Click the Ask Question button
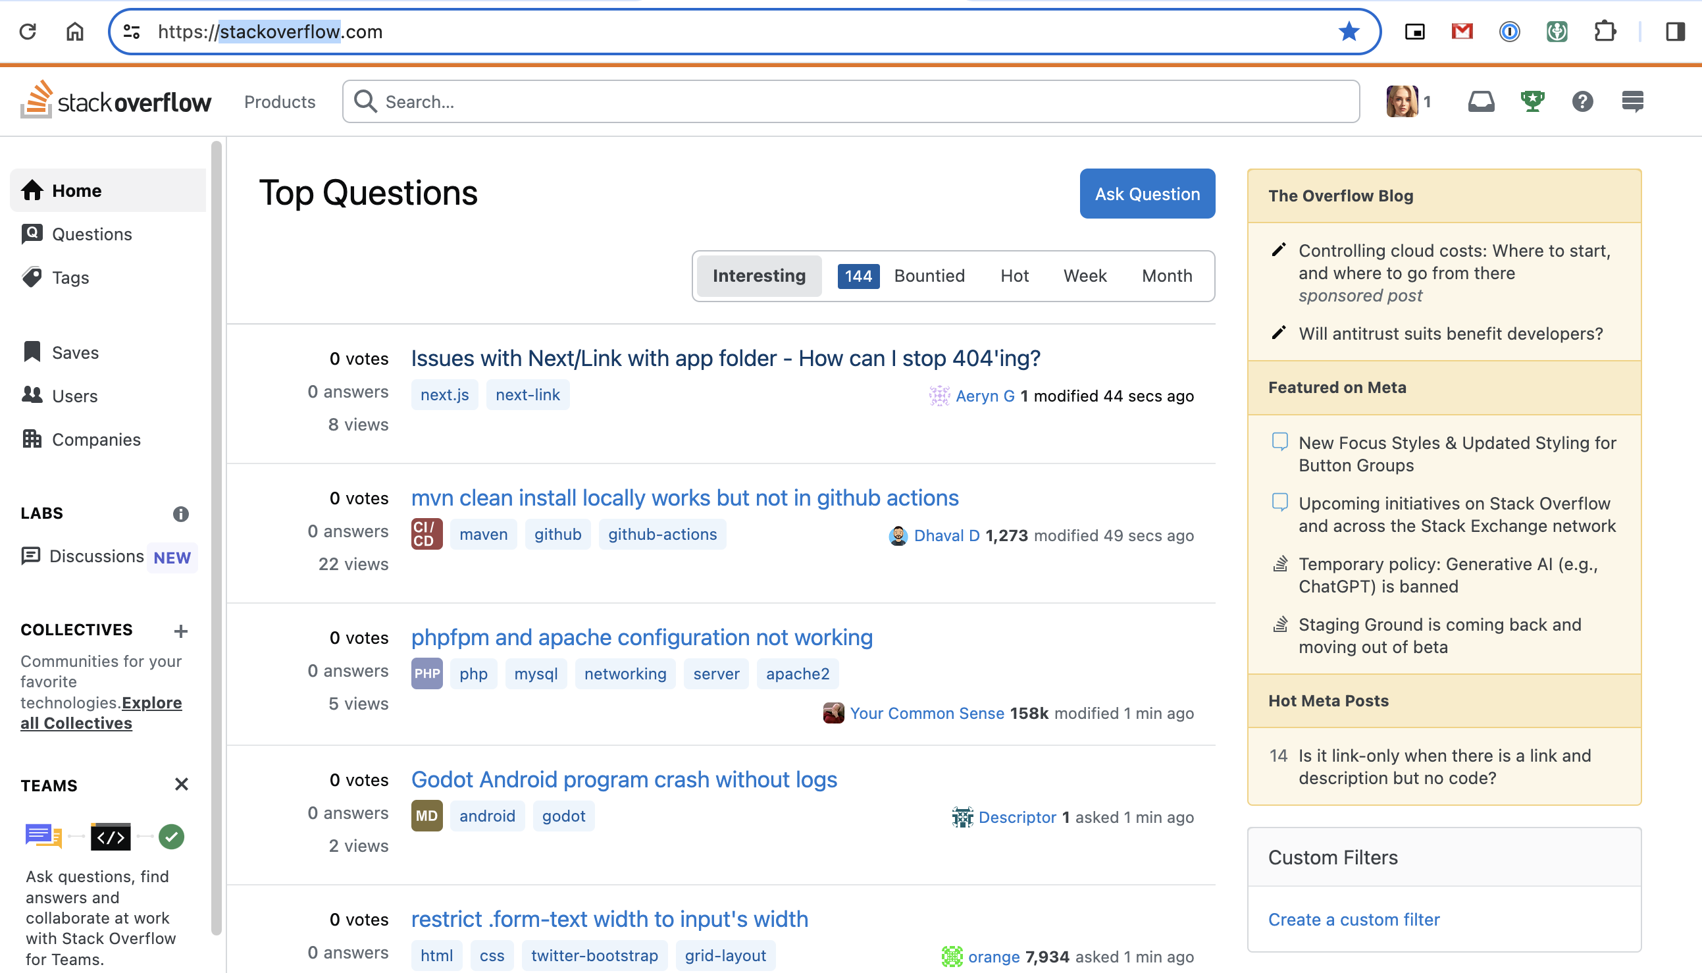This screenshot has width=1702, height=973. pyautogui.click(x=1147, y=194)
